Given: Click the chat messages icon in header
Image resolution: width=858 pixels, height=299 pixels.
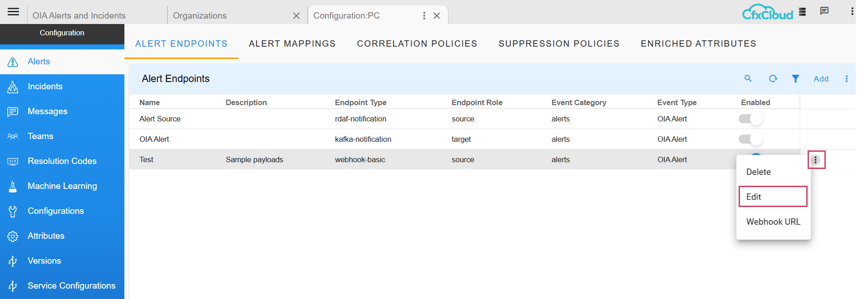Looking at the screenshot, I should click(x=824, y=11).
